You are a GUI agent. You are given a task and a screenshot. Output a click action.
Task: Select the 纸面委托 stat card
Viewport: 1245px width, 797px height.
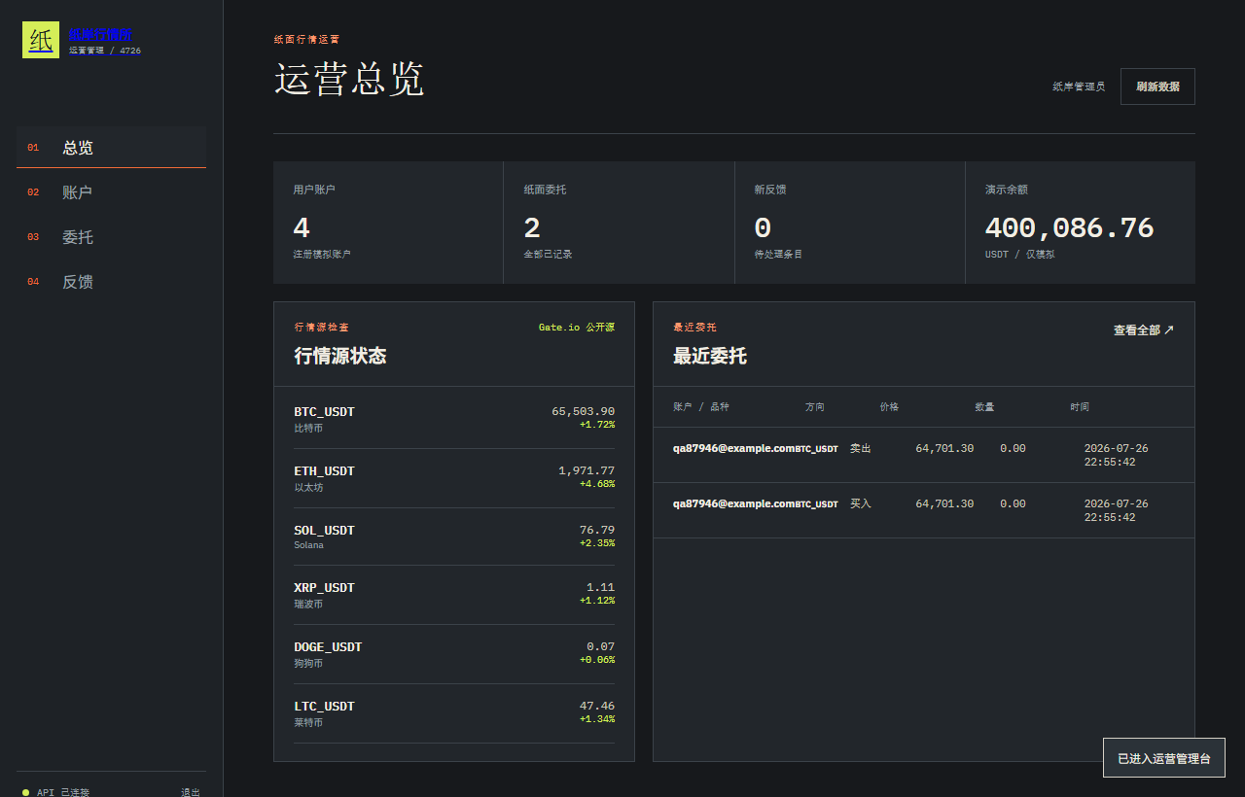point(619,223)
